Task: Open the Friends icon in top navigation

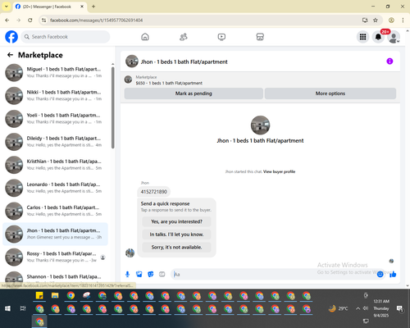Action: coord(184,37)
